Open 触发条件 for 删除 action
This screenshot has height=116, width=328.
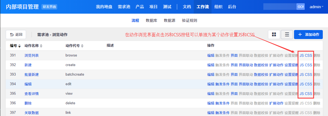pos(222,103)
